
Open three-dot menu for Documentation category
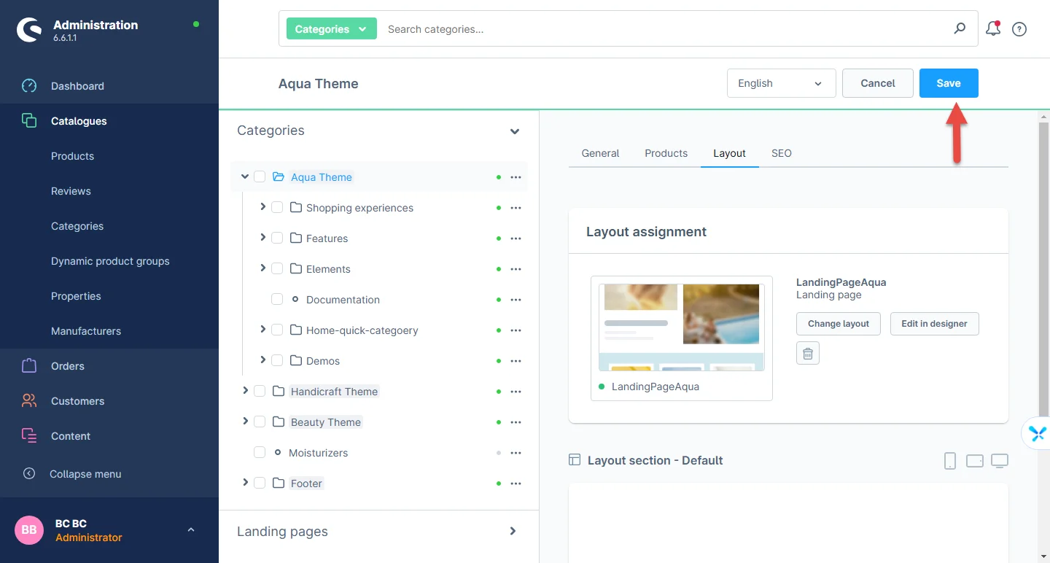(516, 300)
